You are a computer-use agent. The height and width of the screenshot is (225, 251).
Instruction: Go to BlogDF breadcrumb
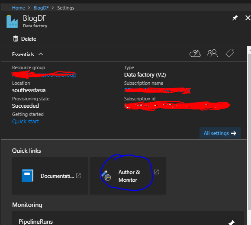click(x=41, y=8)
